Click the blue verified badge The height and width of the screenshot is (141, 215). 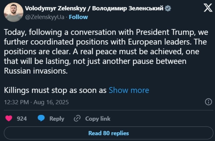pos(168,9)
